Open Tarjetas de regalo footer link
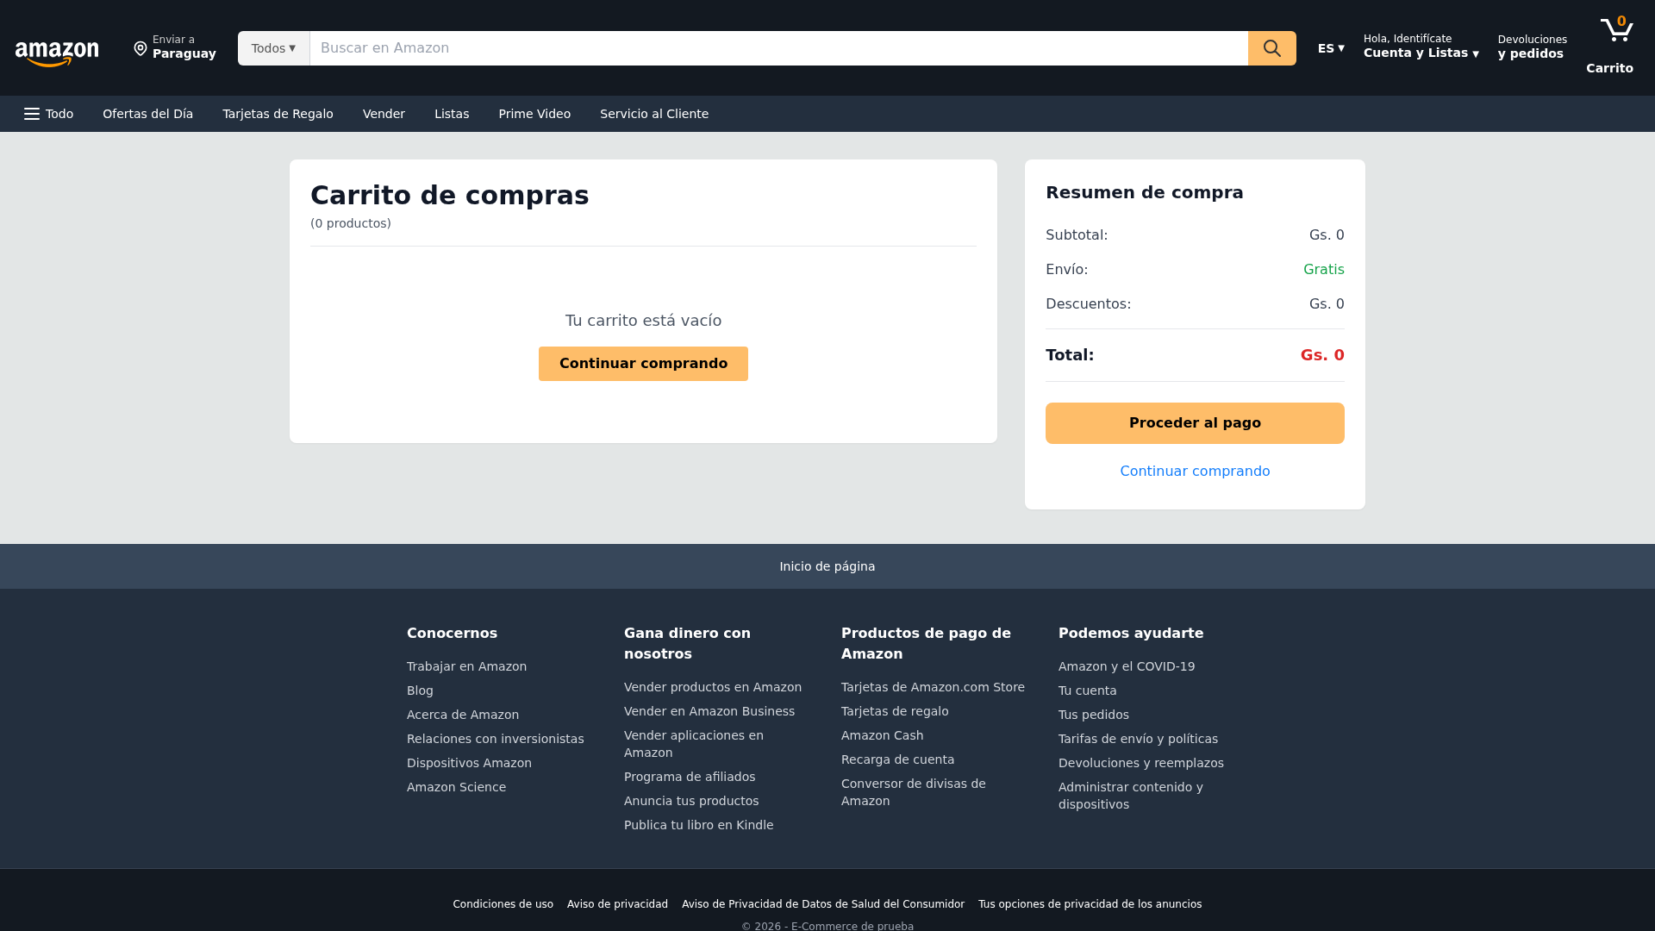The height and width of the screenshot is (931, 1655). 895,711
